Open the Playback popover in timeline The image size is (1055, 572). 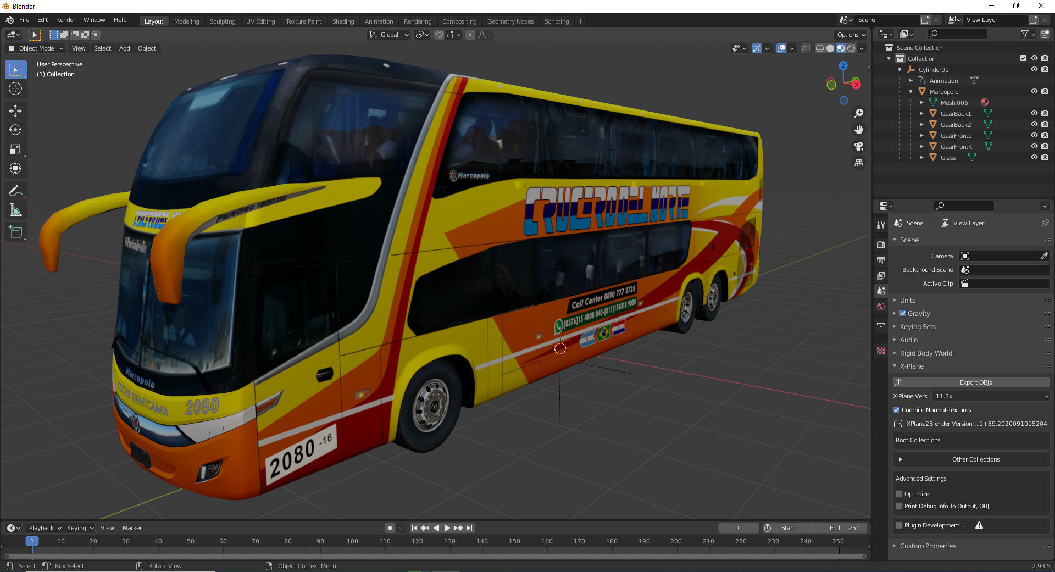(45, 528)
